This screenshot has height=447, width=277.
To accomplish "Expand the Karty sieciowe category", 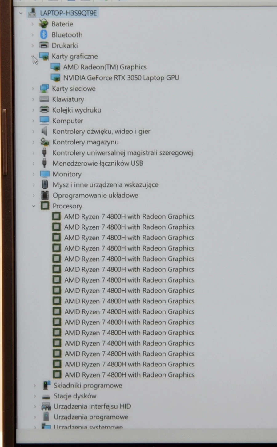I will (33, 89).
